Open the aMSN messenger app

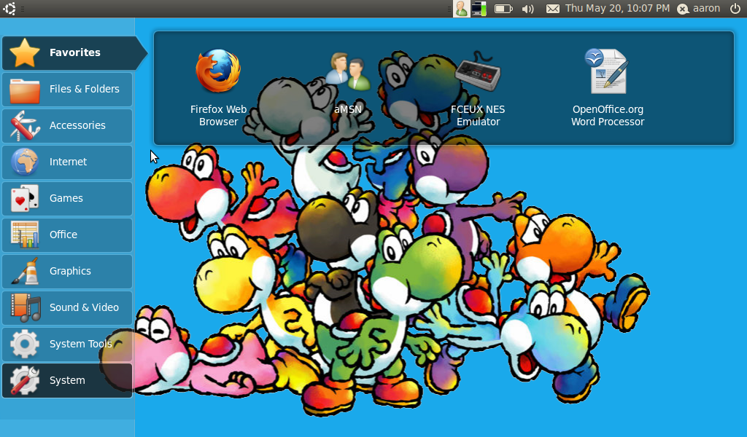tap(348, 87)
